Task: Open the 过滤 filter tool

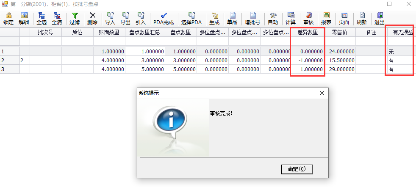Action: [75, 19]
